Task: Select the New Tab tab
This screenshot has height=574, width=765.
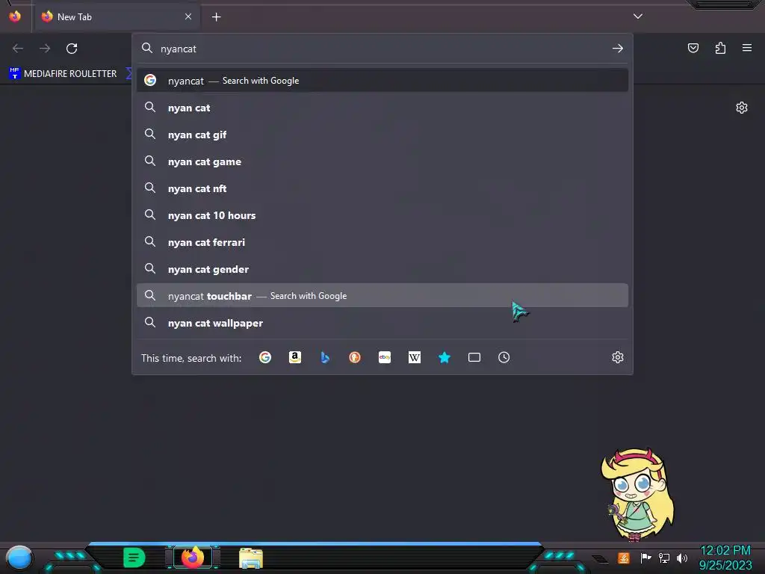Action: point(117,17)
